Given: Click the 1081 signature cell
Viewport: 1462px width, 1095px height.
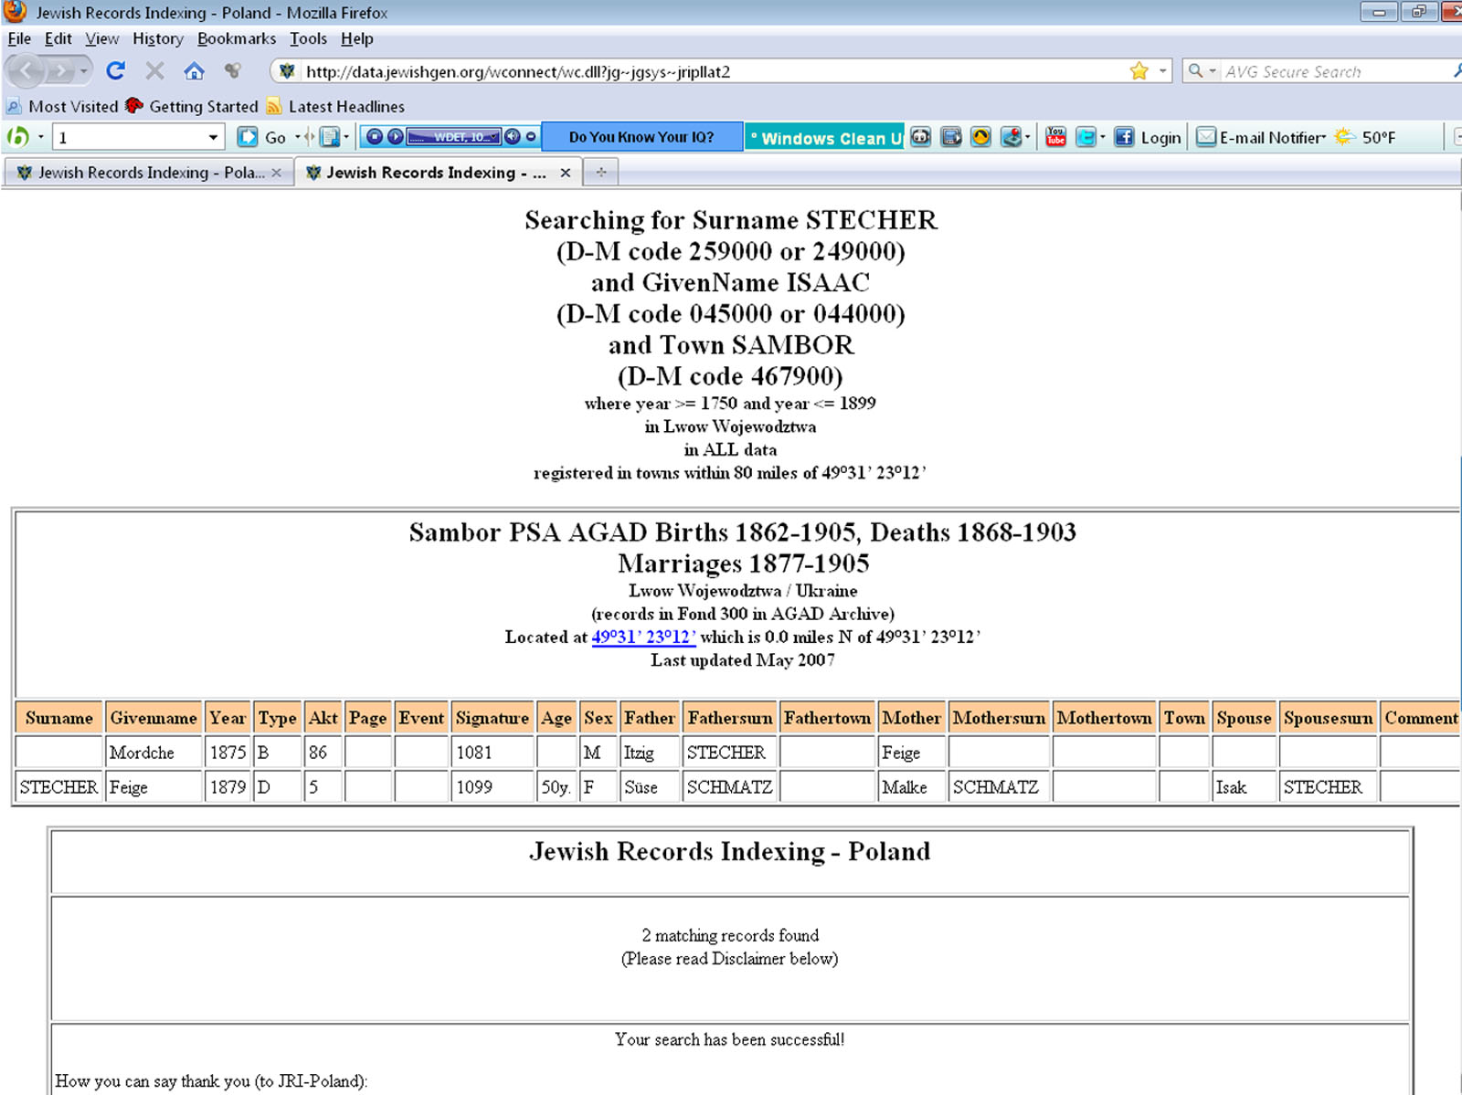Looking at the screenshot, I should 493,753.
